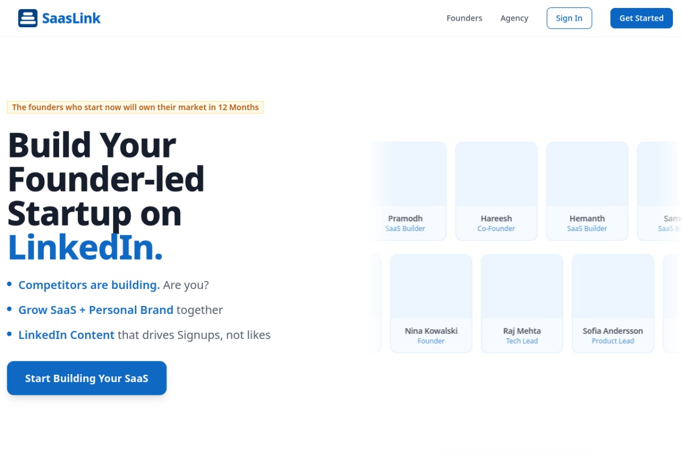
Task: Select Raj Mehta's Tech Lead card
Action: [x=522, y=303]
